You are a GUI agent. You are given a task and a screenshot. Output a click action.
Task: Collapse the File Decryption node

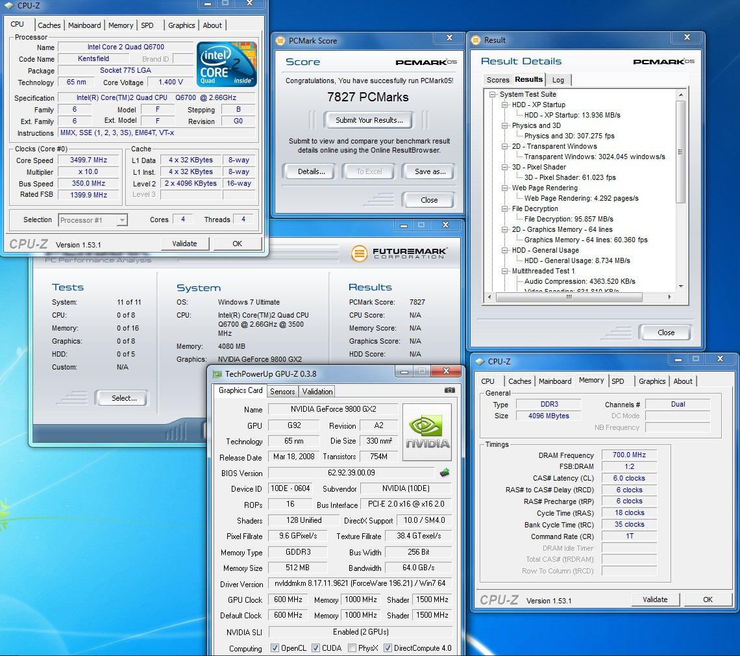pyautogui.click(x=504, y=208)
